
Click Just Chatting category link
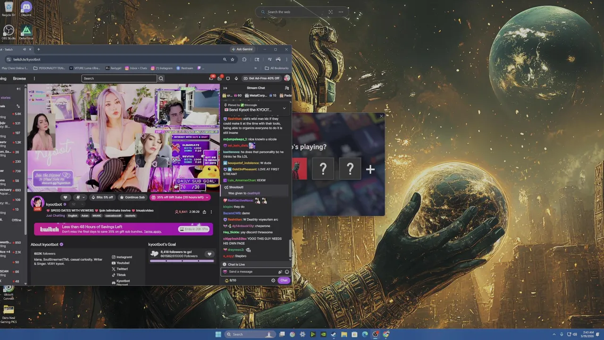[55, 215]
